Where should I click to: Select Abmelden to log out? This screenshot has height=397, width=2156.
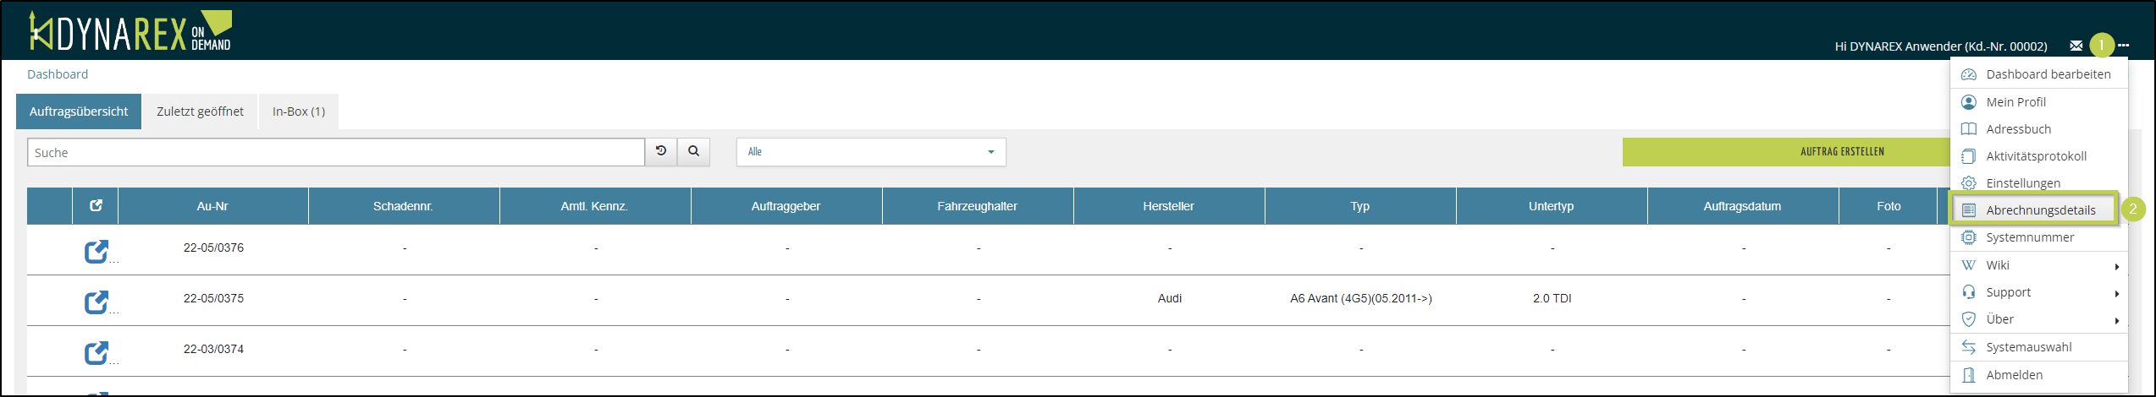(x=2014, y=374)
